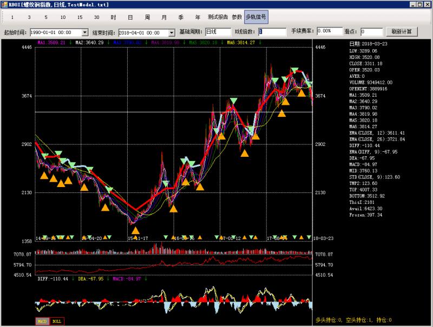Screen dimensions: 433x327
Task: Toggle the 多轨信号 multi-track signal button
Action: coord(256,17)
